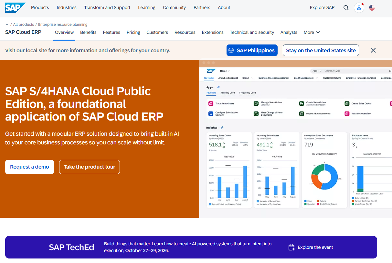Image resolution: width=392 pixels, height=263 pixels.
Task: Click the Import Sales Documents app icon
Action: pos(302,114)
